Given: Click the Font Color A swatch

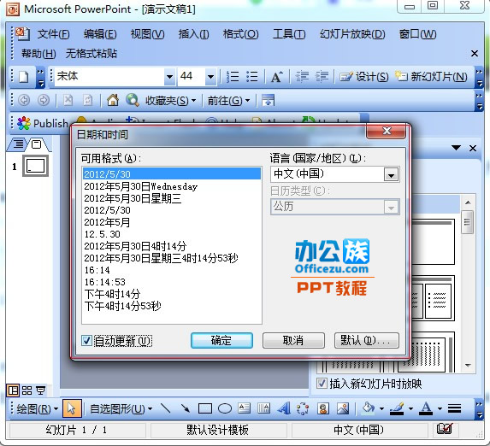Looking at the screenshot, I should [427, 408].
